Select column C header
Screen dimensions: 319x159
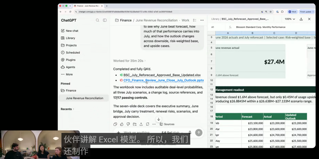pos(274,33)
